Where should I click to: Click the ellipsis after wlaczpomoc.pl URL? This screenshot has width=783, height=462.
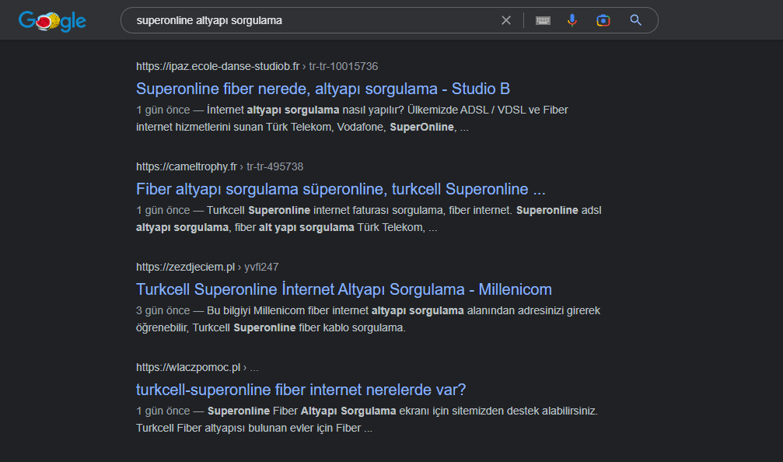(x=254, y=367)
